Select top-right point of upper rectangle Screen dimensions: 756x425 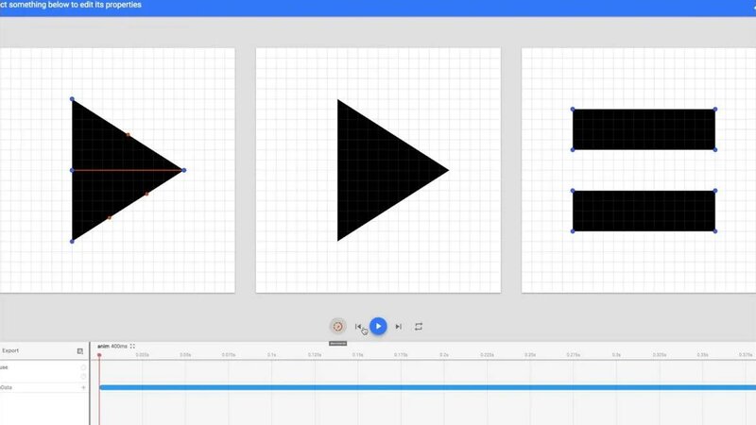(715, 110)
